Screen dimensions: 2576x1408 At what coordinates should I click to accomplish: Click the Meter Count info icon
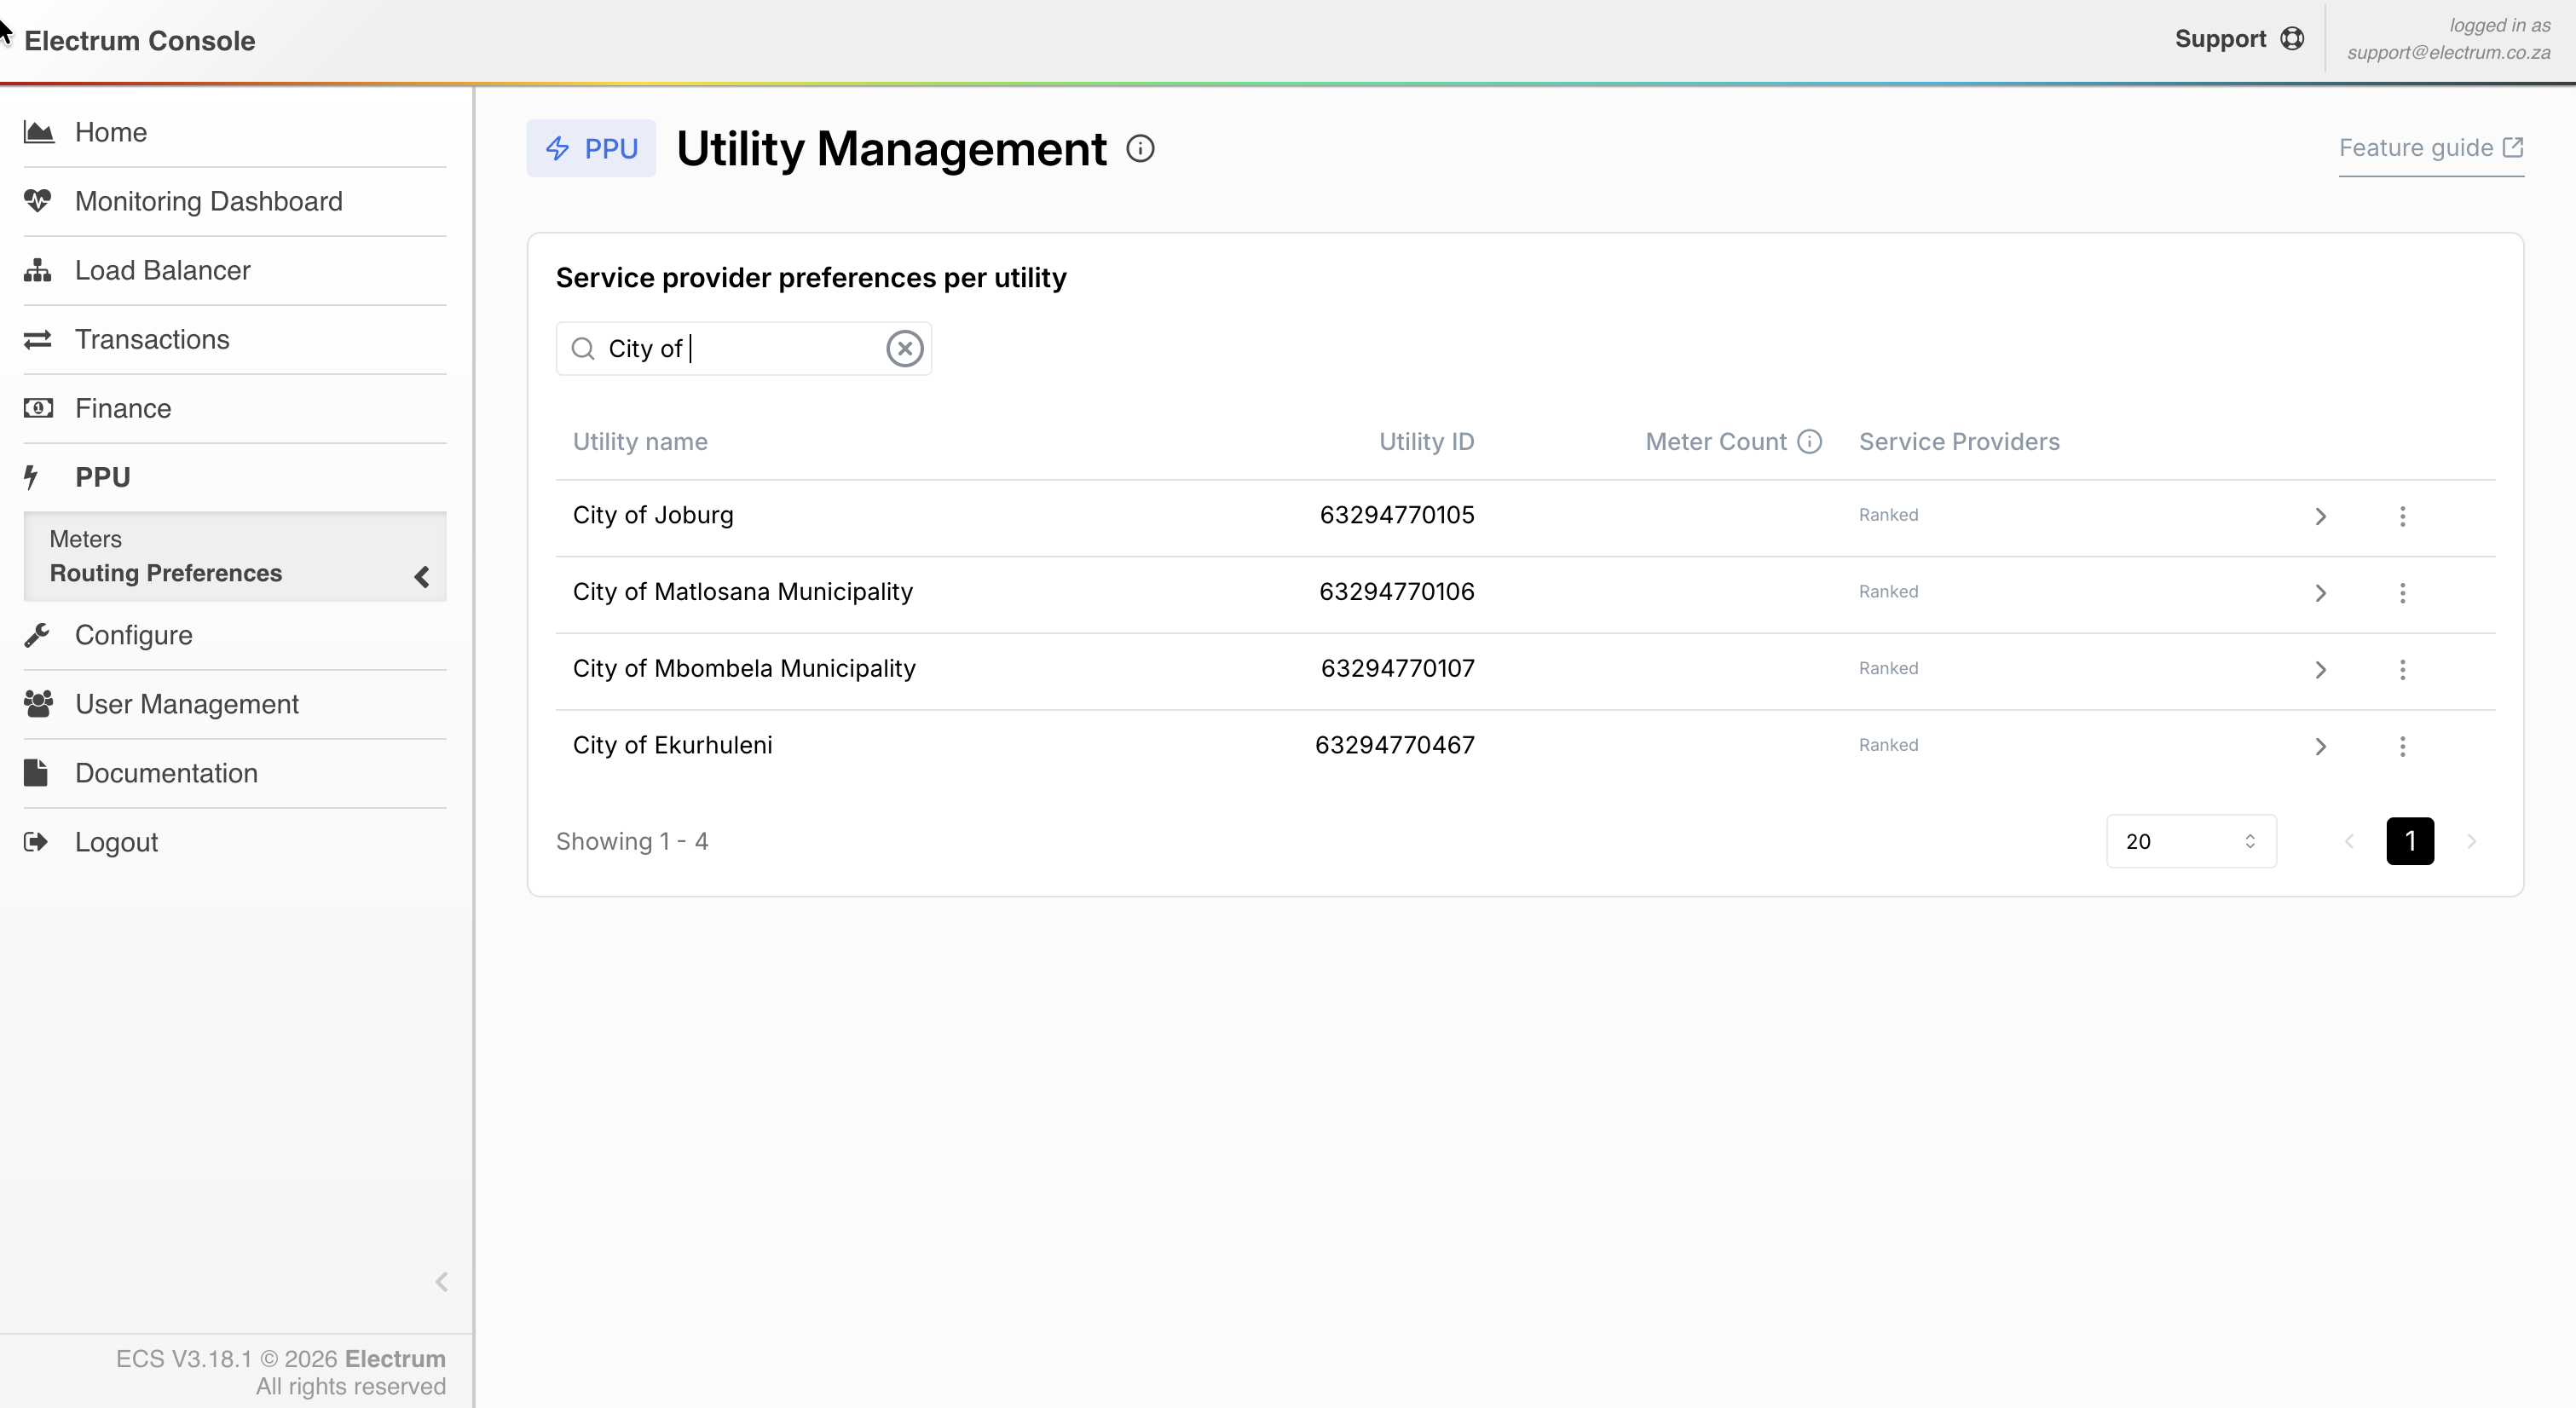[x=1809, y=441]
